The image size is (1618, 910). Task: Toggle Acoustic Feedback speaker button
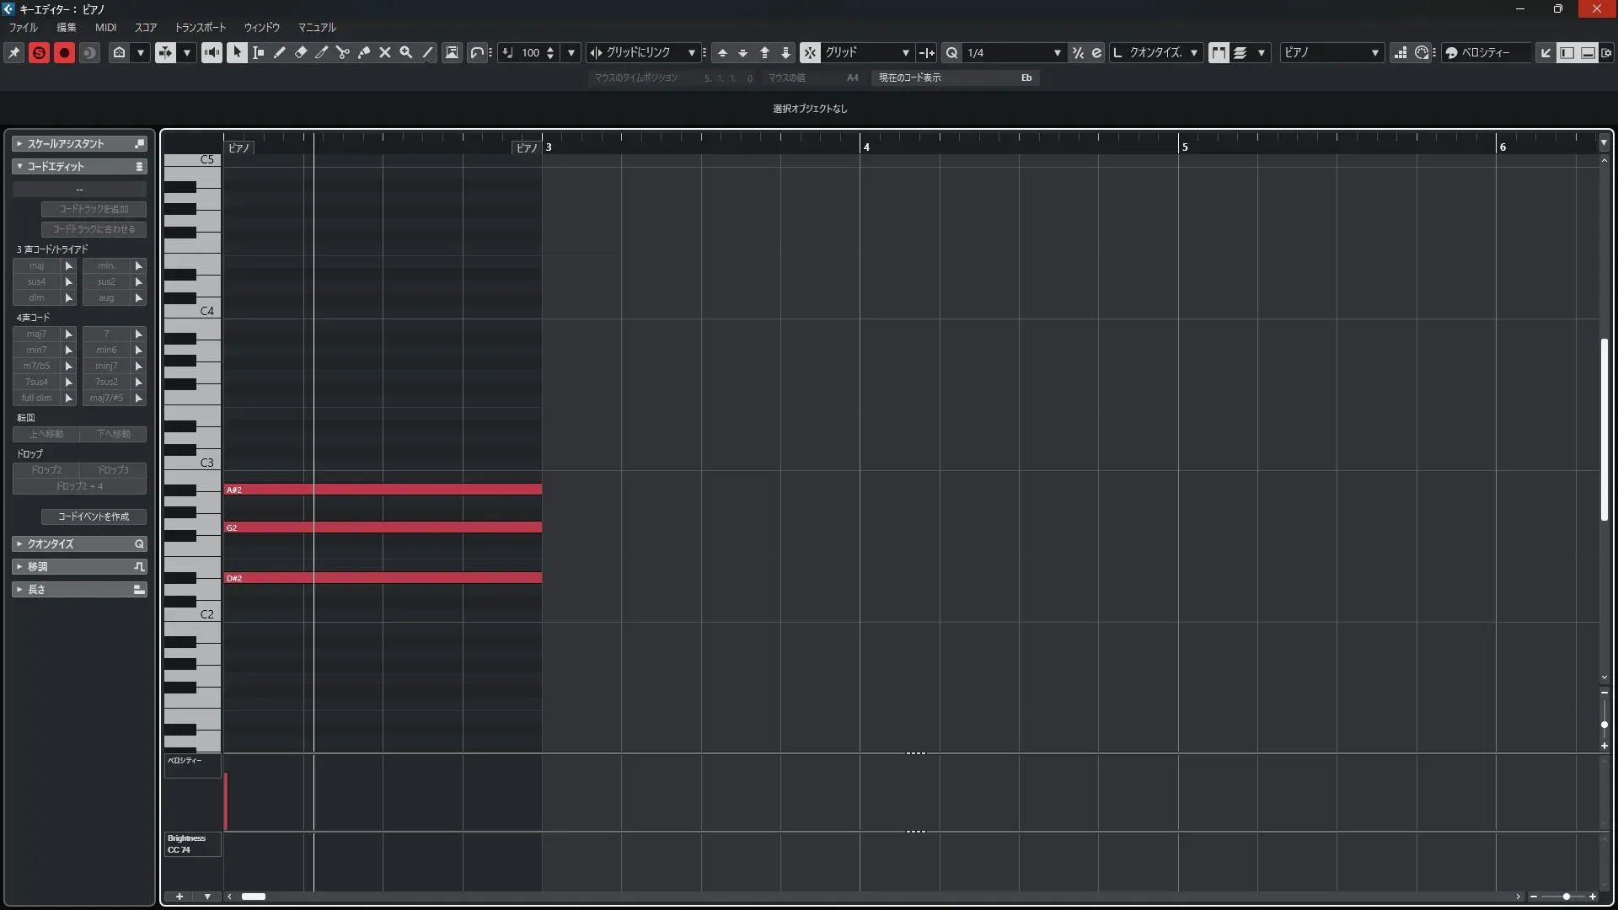point(212,52)
